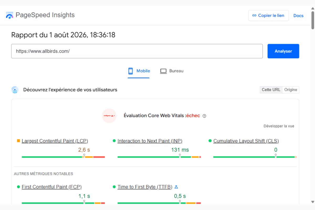Open Time to First Byte (TTFB) link

tap(145, 187)
